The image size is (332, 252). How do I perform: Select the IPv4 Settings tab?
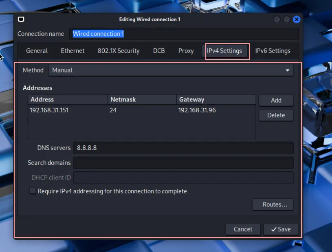click(x=224, y=51)
